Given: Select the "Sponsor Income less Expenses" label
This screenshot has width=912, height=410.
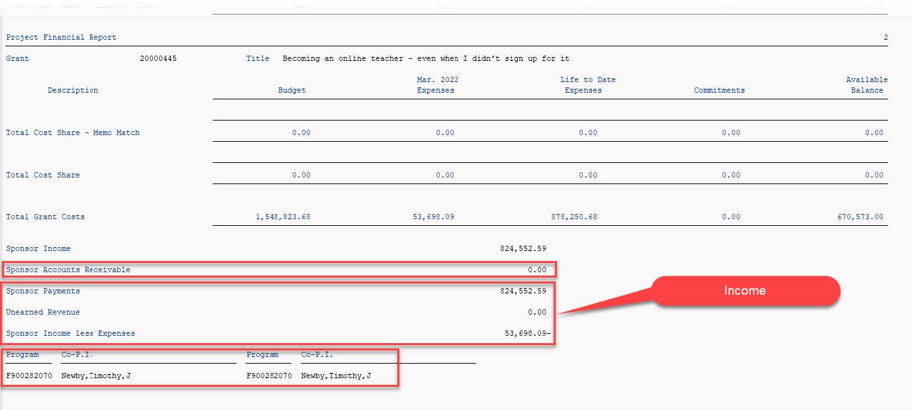Looking at the screenshot, I should (71, 333).
